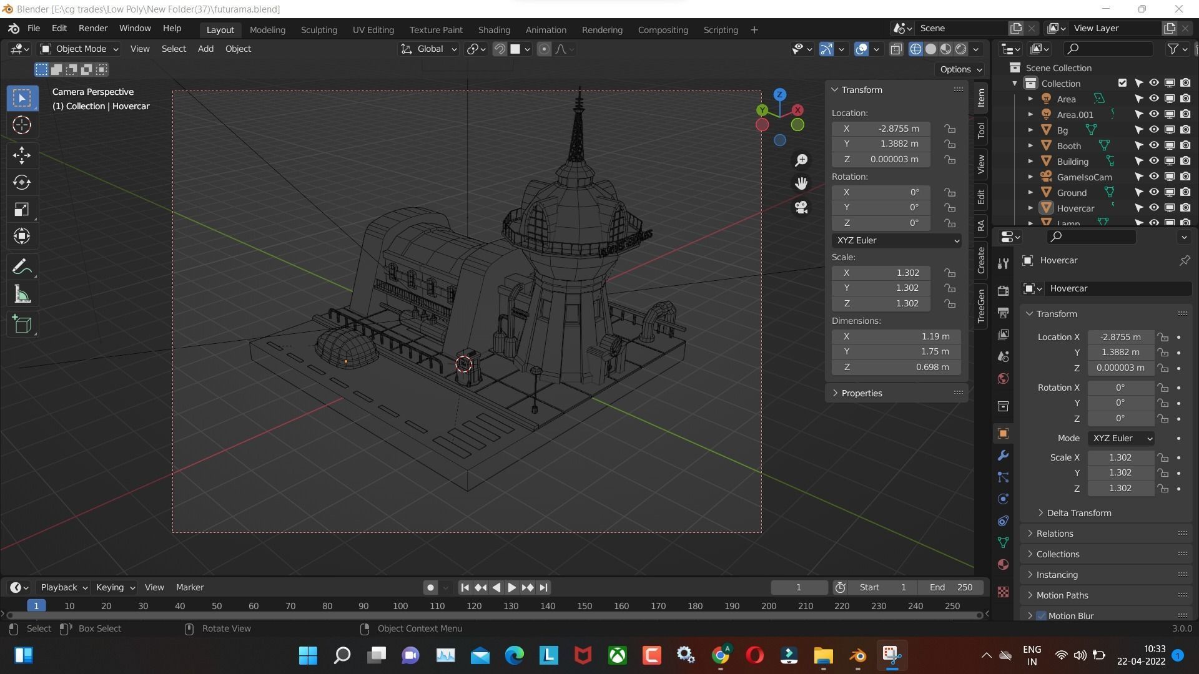Select the Add Cube tool
This screenshot has width=1199, height=674.
[x=22, y=325]
